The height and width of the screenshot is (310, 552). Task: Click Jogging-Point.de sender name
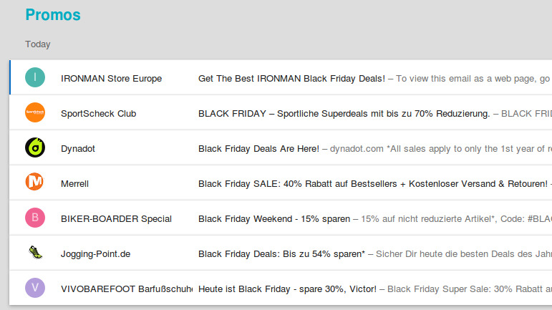tap(95, 253)
